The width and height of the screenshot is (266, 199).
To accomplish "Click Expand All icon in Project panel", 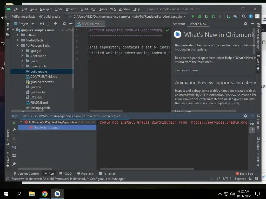I will click(x=49, y=24).
